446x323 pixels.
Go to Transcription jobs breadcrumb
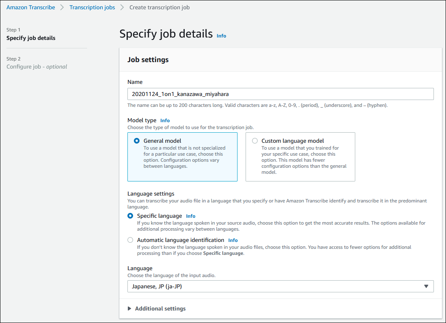[x=92, y=7]
